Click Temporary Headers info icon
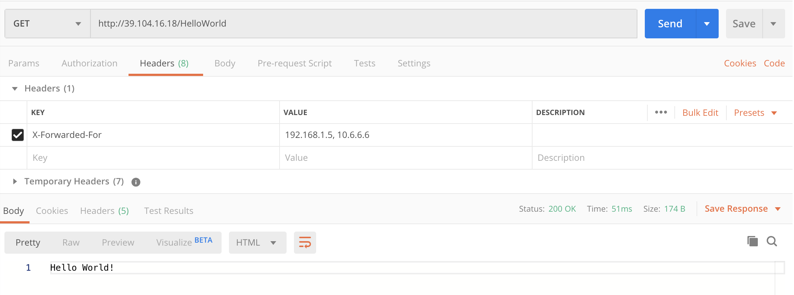The width and height of the screenshot is (794, 295). click(x=136, y=182)
